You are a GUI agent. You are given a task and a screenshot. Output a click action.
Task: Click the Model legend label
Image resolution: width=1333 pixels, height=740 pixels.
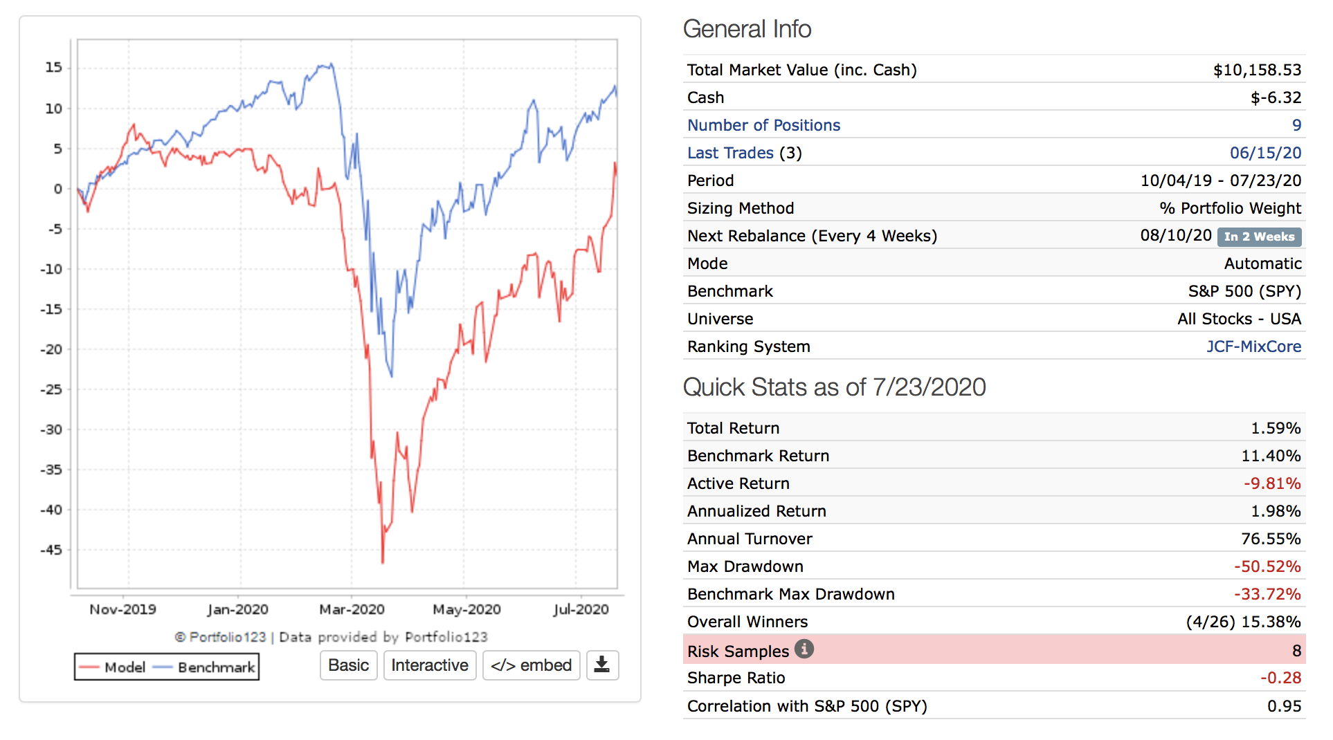125,667
